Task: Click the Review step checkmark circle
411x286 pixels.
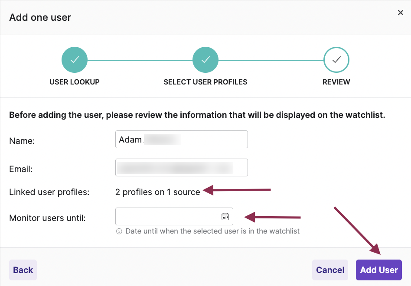Action: point(336,60)
